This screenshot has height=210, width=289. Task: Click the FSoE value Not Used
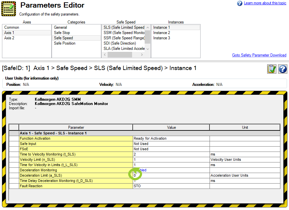(x=171, y=149)
